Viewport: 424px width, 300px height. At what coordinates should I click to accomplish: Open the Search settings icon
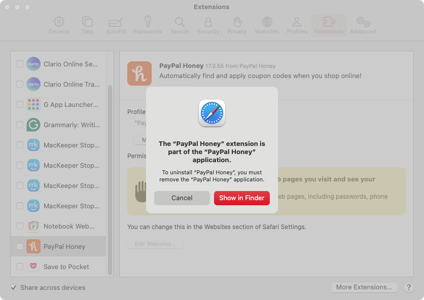pyautogui.click(x=179, y=22)
